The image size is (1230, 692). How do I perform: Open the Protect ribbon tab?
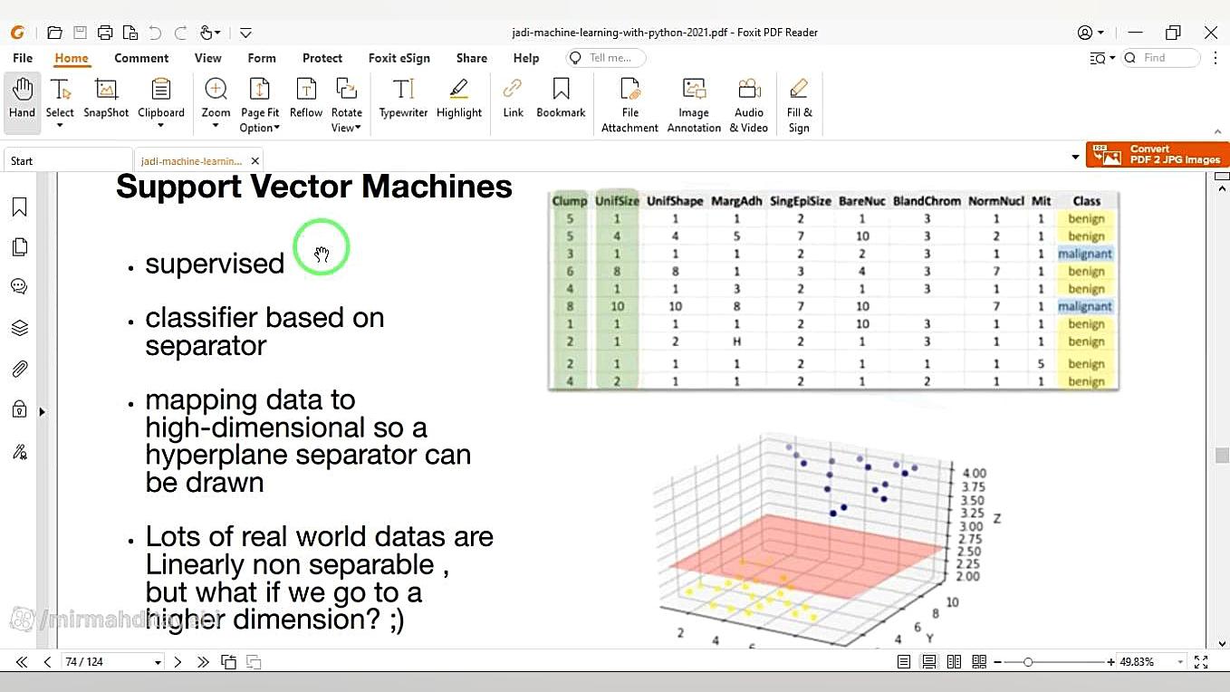[x=322, y=58]
